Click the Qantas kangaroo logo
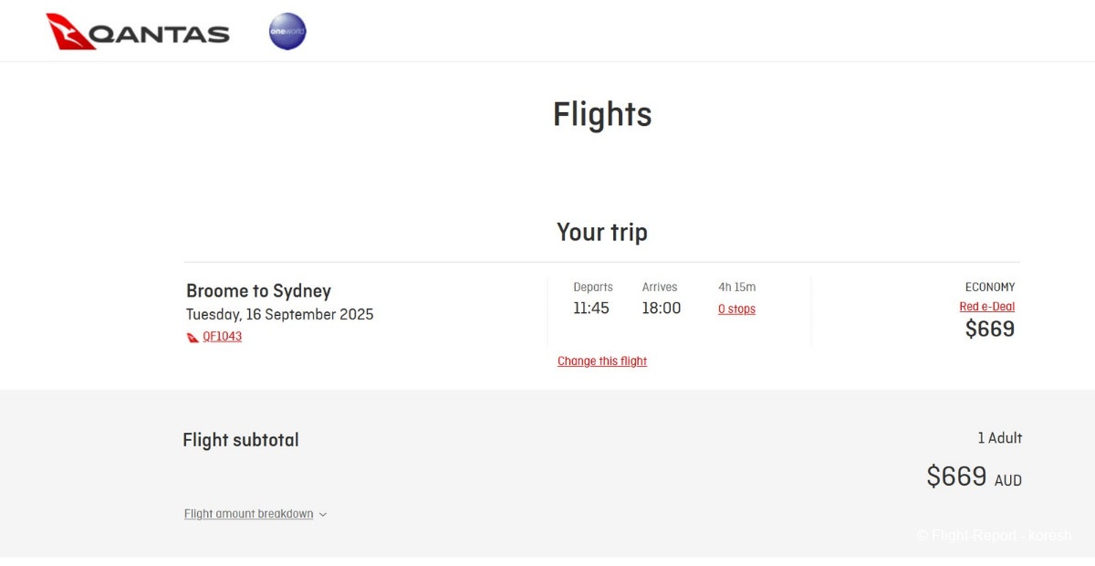 pos(71,32)
